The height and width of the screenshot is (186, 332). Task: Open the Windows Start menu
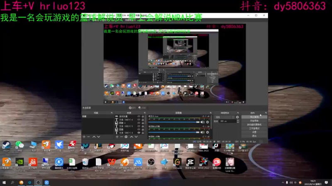click(4, 182)
